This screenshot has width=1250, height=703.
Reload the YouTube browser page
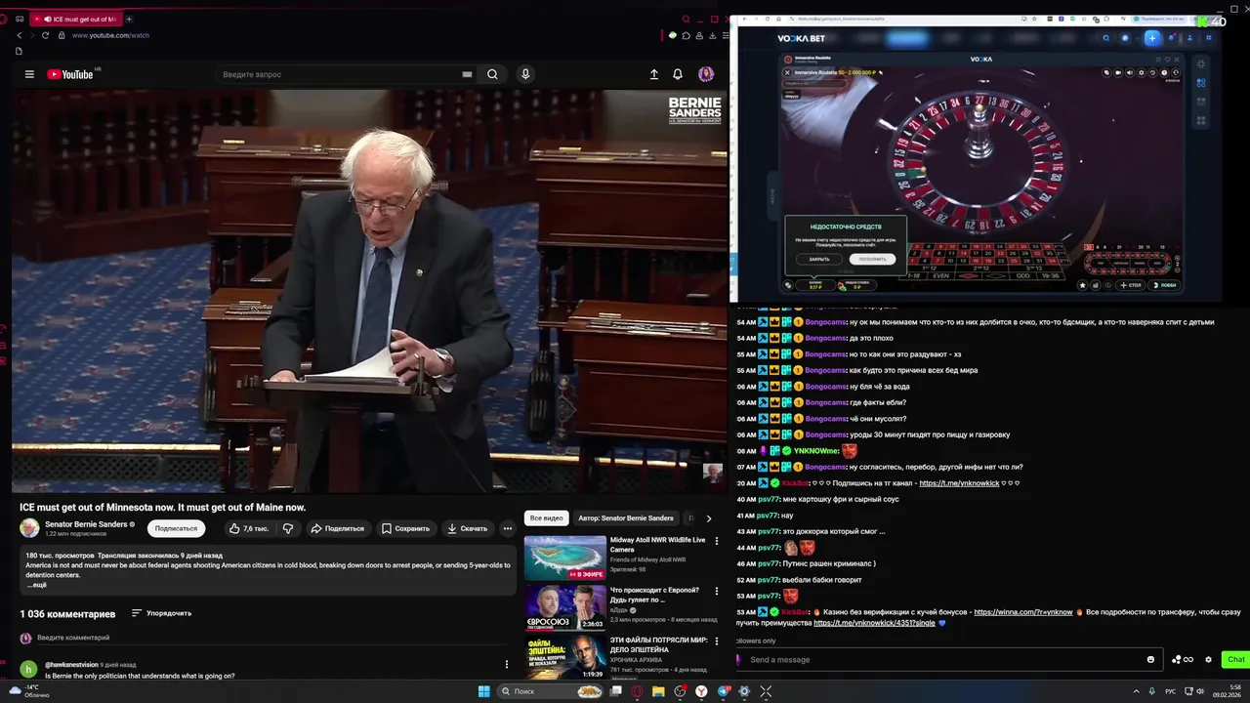(x=45, y=35)
